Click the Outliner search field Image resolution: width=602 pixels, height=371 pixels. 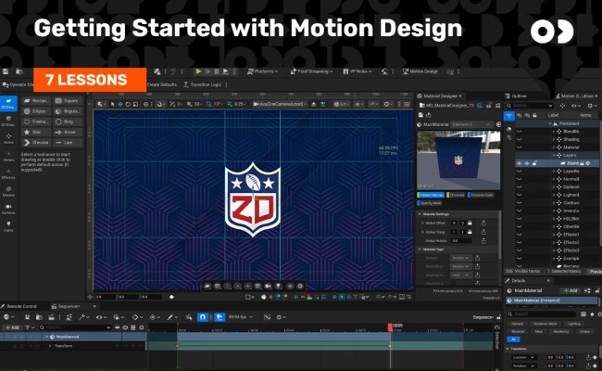(530, 106)
